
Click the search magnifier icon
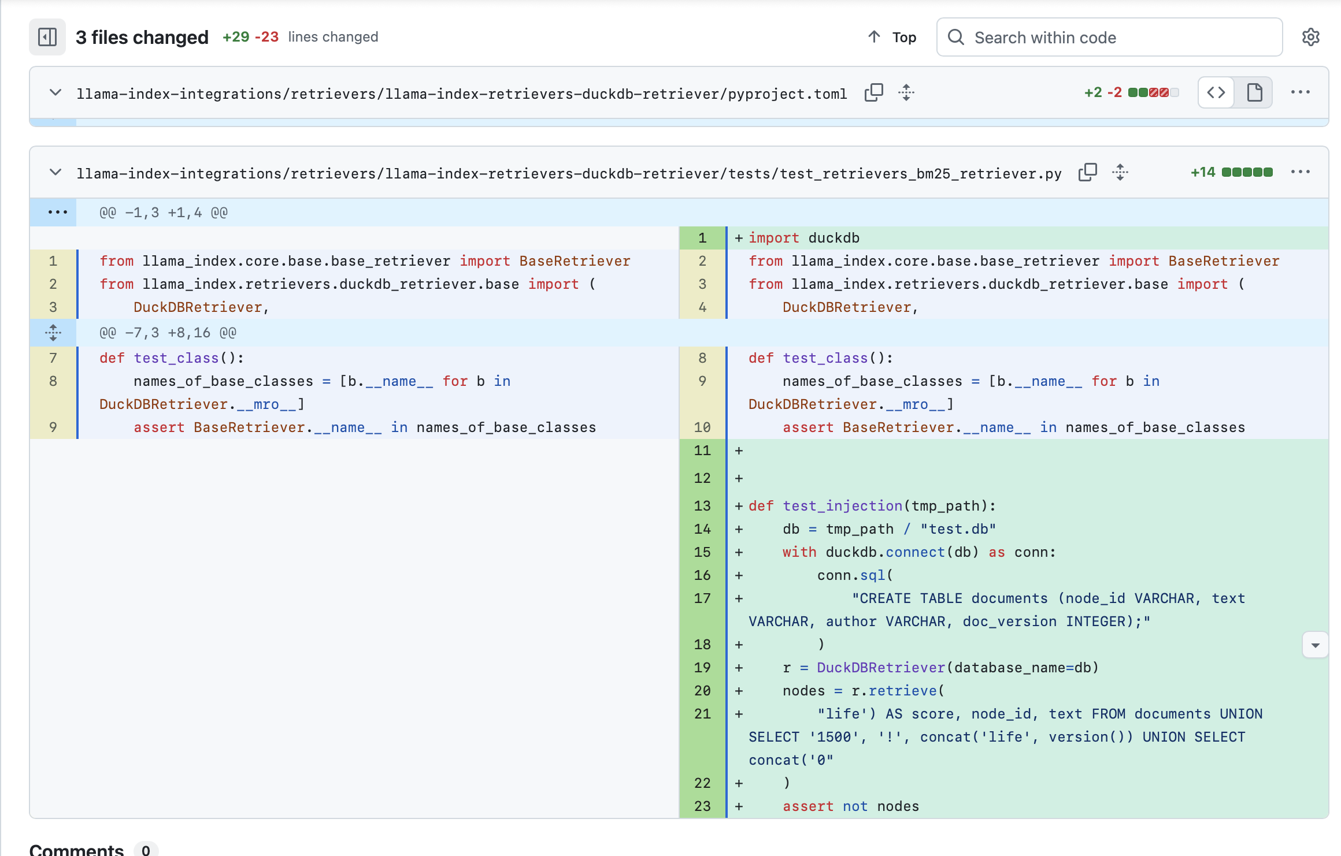(x=956, y=38)
